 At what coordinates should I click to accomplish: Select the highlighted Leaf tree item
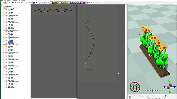click(x=11, y=42)
